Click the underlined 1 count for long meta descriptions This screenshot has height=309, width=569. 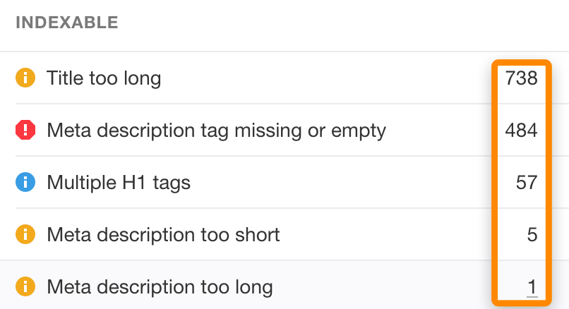click(x=532, y=287)
